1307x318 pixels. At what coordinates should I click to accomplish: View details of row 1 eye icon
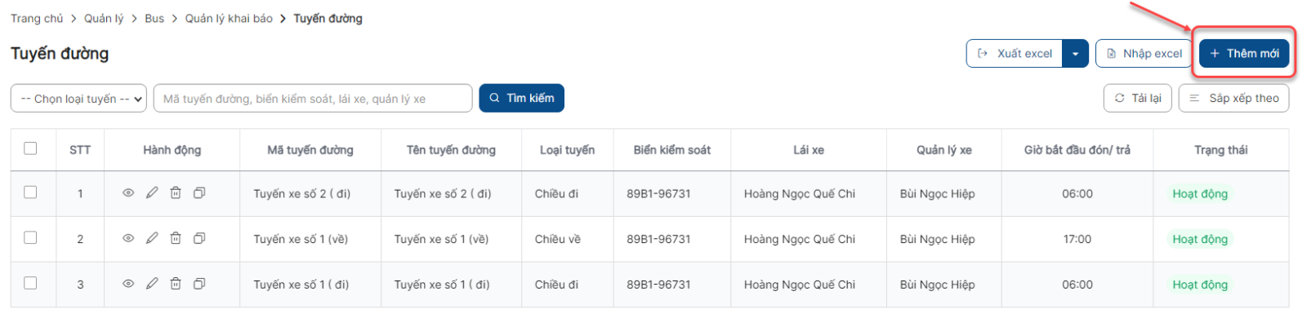click(128, 193)
